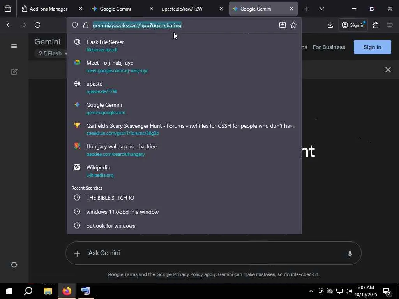Screen dimensions: 399x299
Task: Open Hungary wallpapers - backiee suggestion
Action: click(x=184, y=150)
